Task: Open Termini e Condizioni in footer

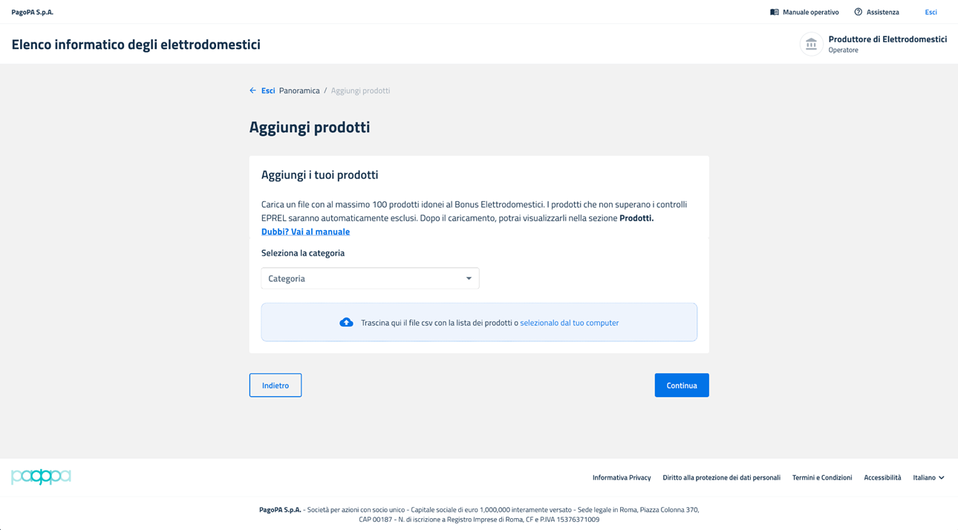Action: pyautogui.click(x=822, y=477)
